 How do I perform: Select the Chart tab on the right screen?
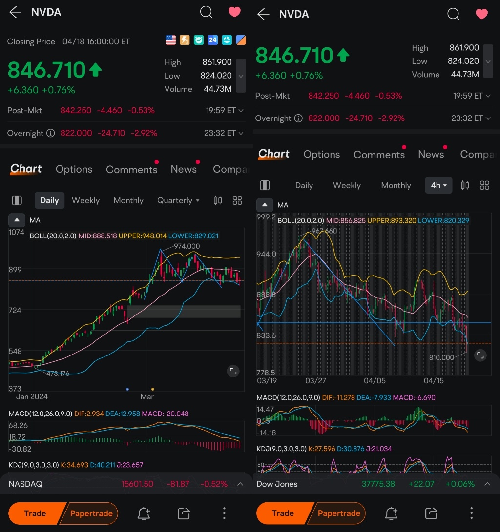point(274,154)
